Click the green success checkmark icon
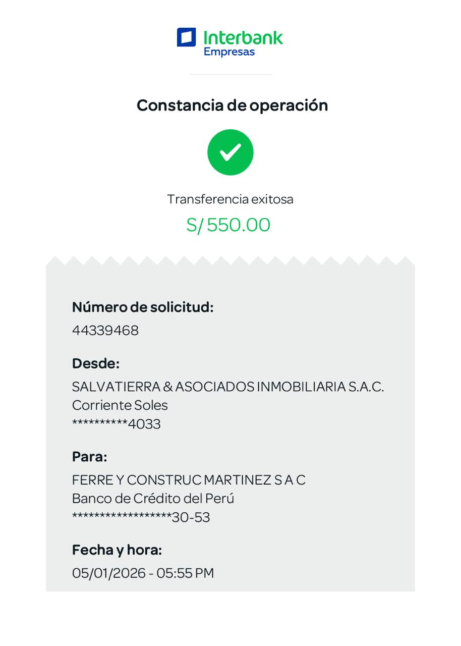 click(230, 152)
